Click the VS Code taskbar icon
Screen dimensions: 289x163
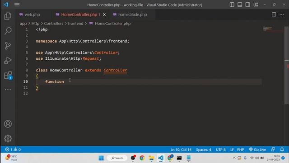(x=161, y=158)
